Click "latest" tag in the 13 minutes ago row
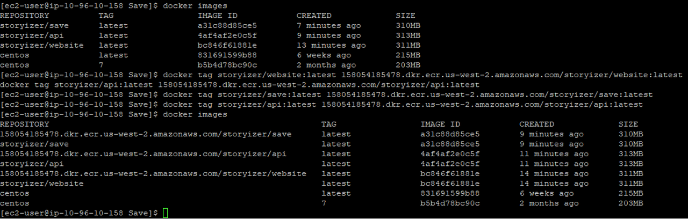The image size is (688, 219). (x=113, y=46)
